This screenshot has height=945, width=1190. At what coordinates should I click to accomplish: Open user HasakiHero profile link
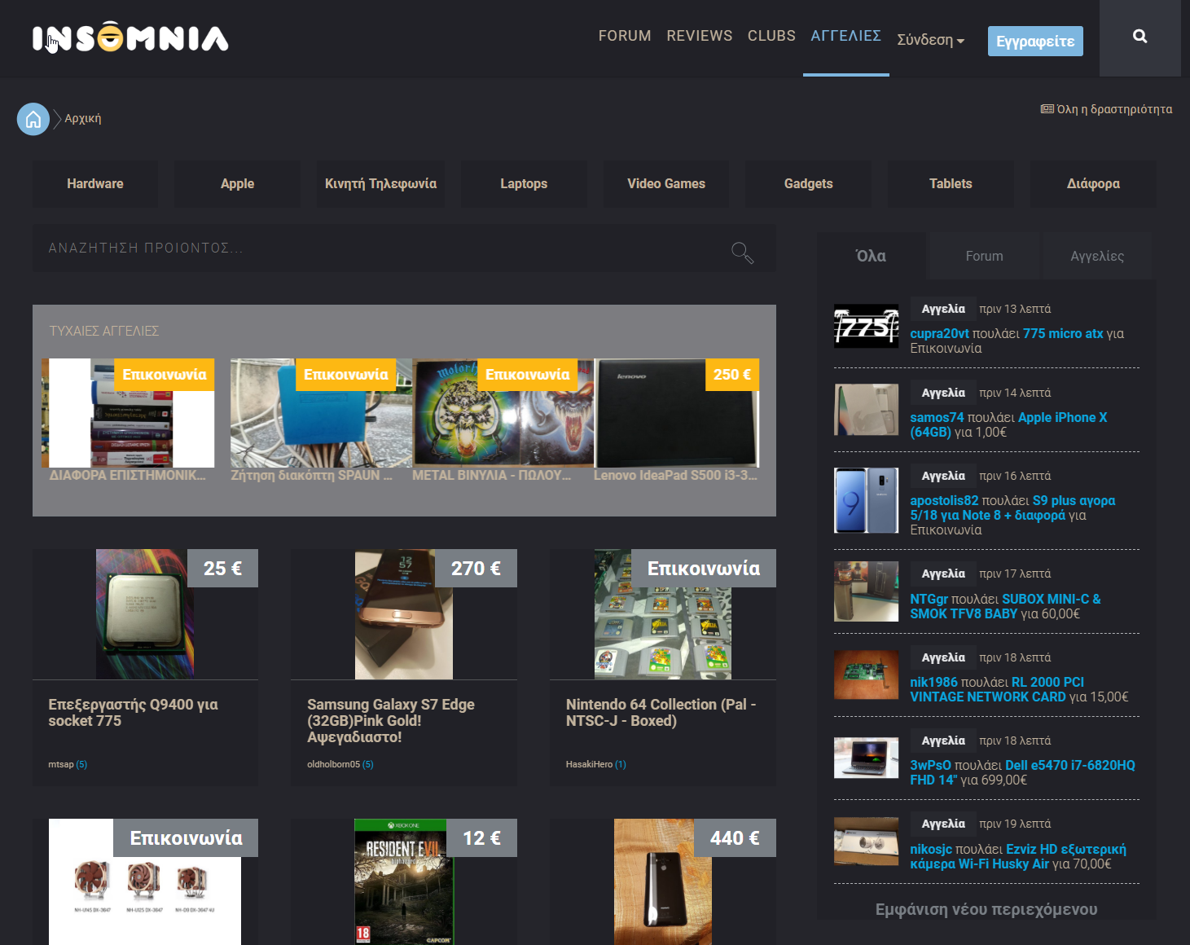click(x=589, y=764)
